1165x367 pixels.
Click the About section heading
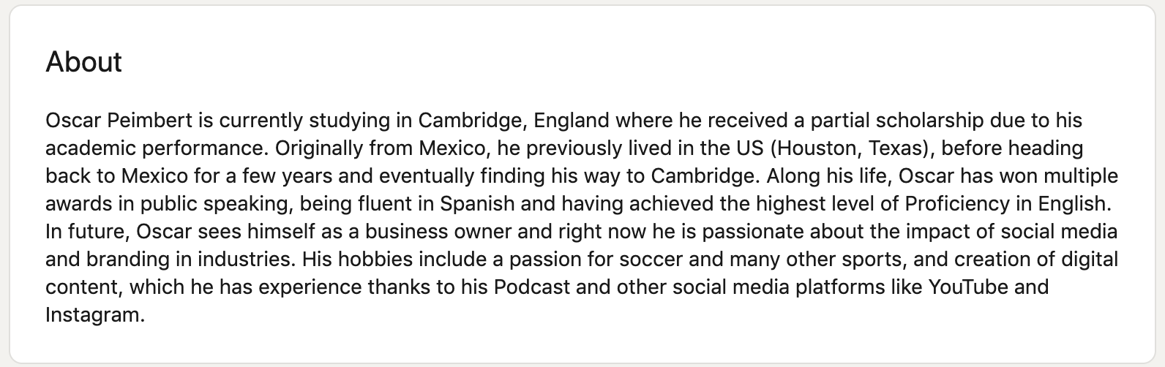pyautogui.click(x=83, y=62)
